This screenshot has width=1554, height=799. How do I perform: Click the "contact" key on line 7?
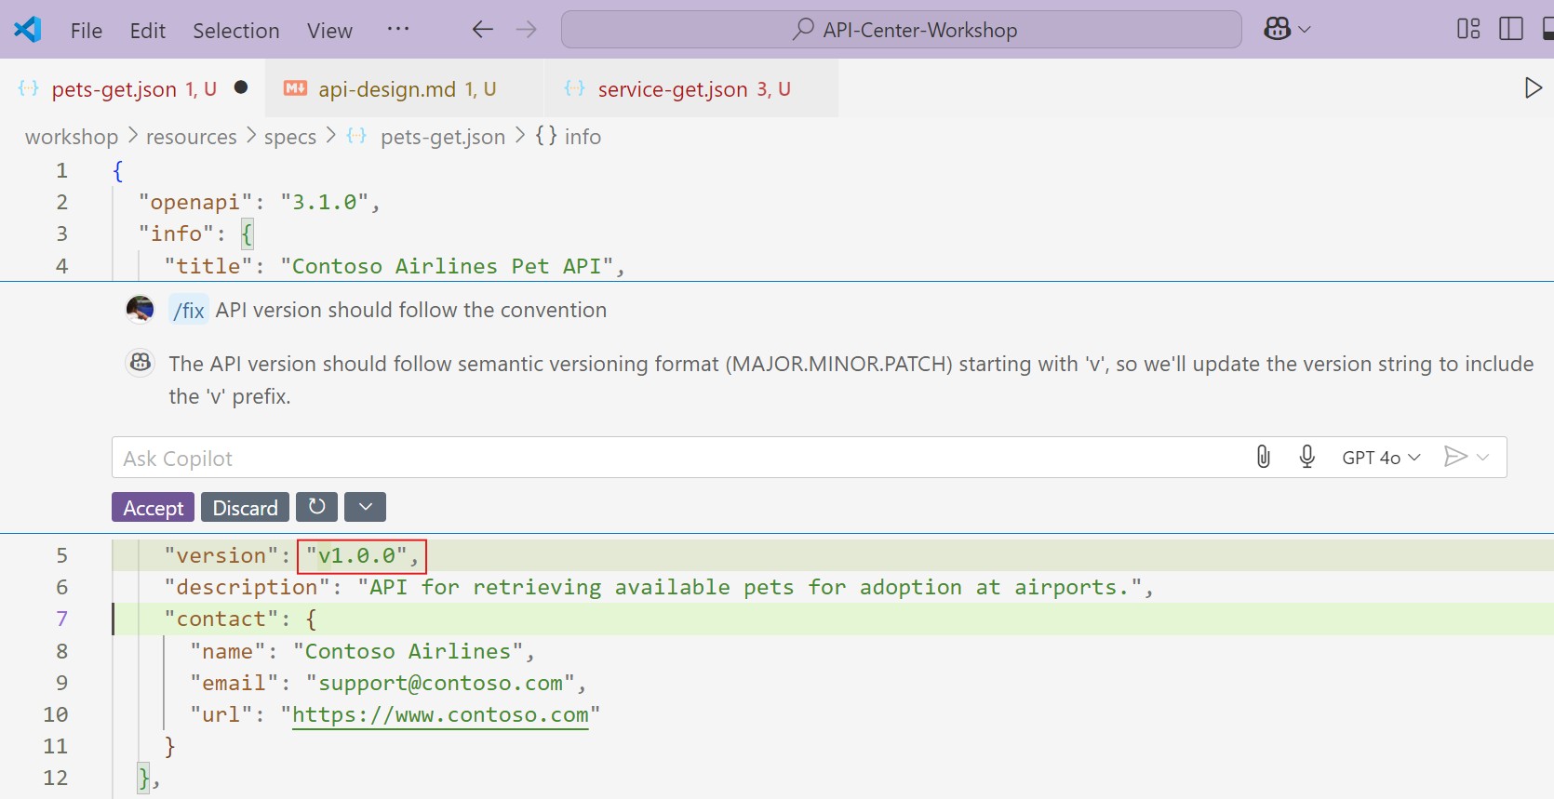coord(221,619)
